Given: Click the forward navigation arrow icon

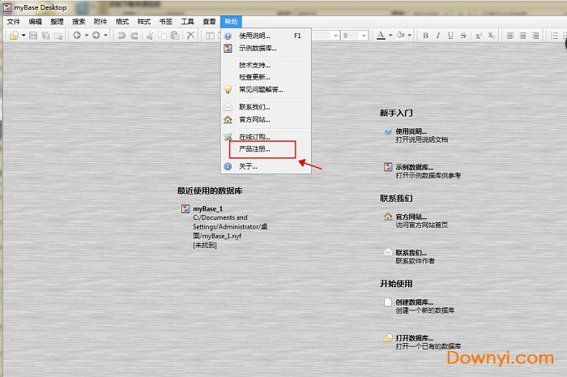Looking at the screenshot, I should coord(96,36).
